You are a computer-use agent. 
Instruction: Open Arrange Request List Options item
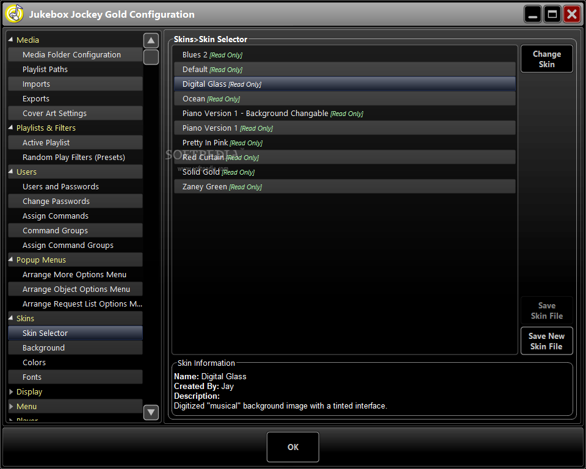(75, 304)
